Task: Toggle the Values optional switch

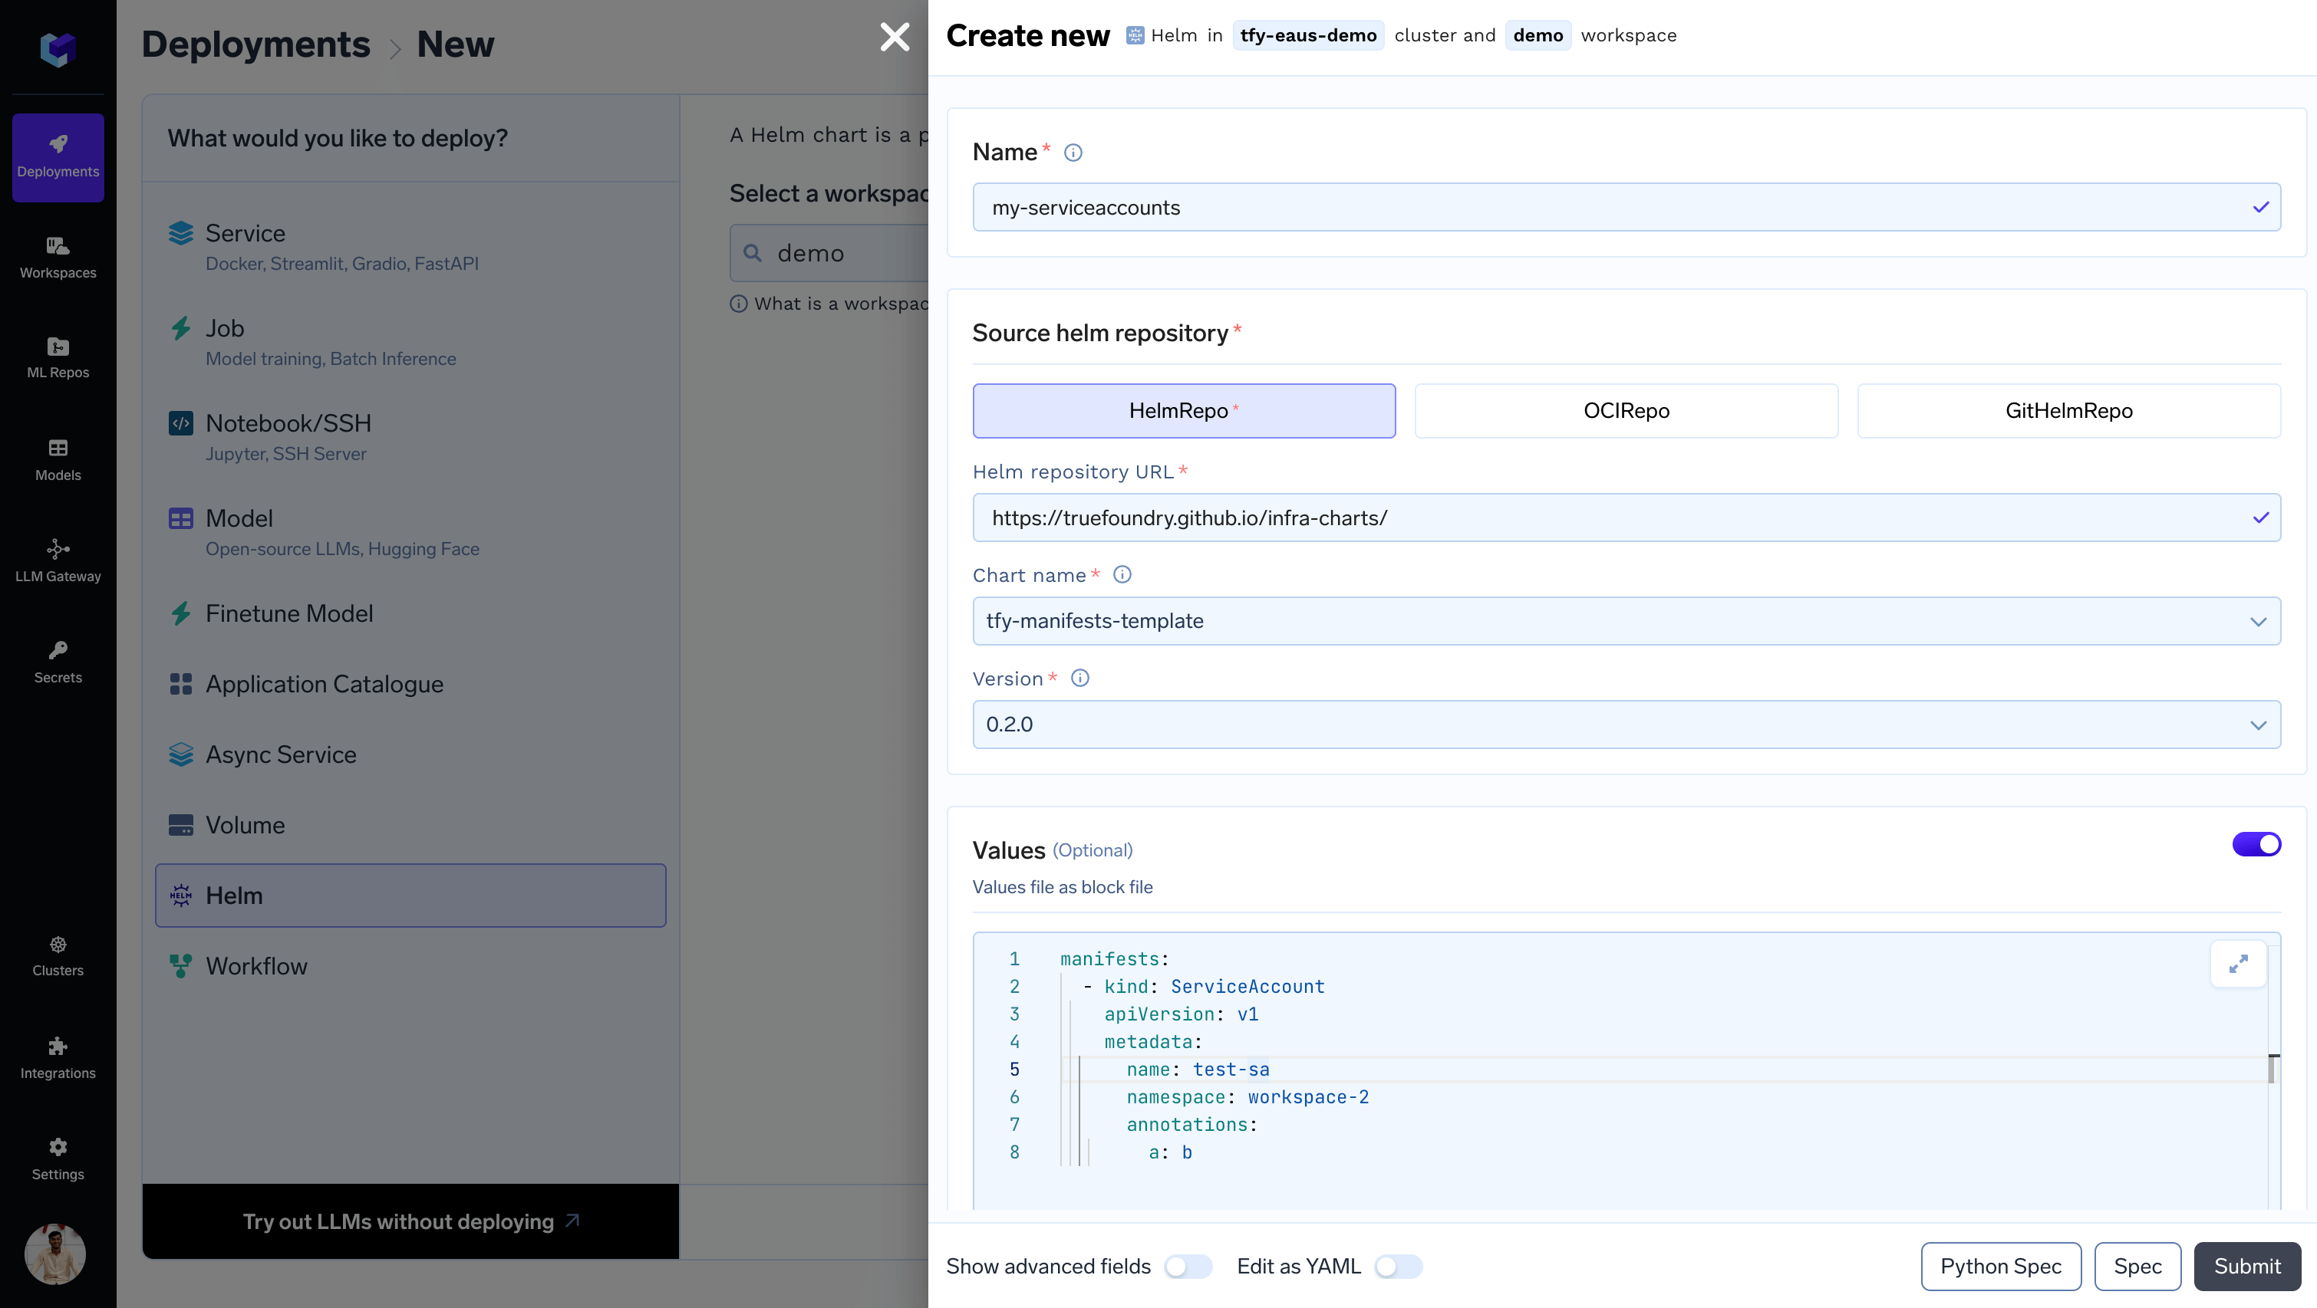Action: pyautogui.click(x=2256, y=844)
